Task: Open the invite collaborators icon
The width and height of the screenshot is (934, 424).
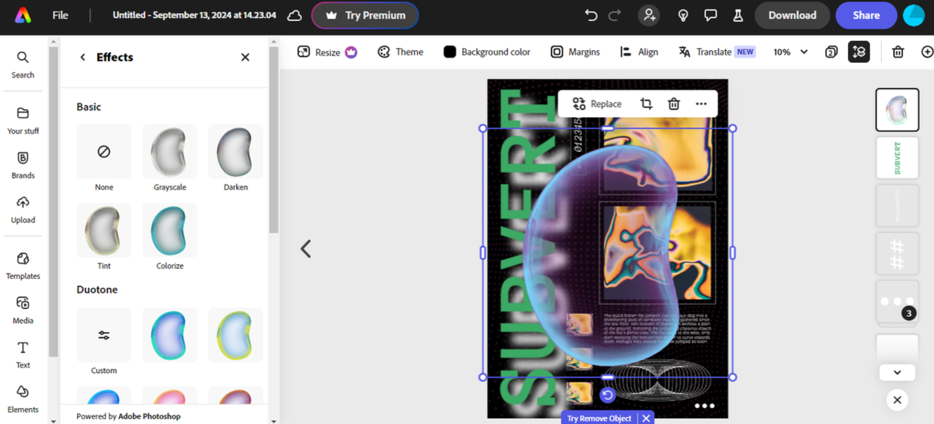Action: (649, 15)
